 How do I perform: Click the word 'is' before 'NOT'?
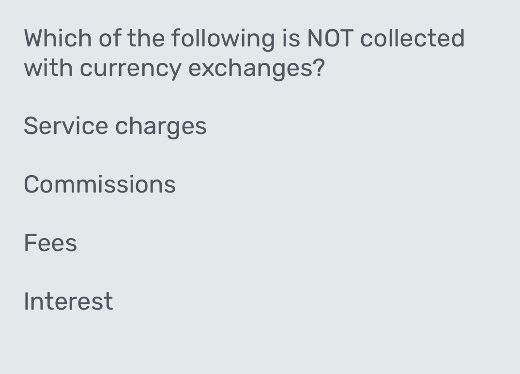[x=291, y=38]
